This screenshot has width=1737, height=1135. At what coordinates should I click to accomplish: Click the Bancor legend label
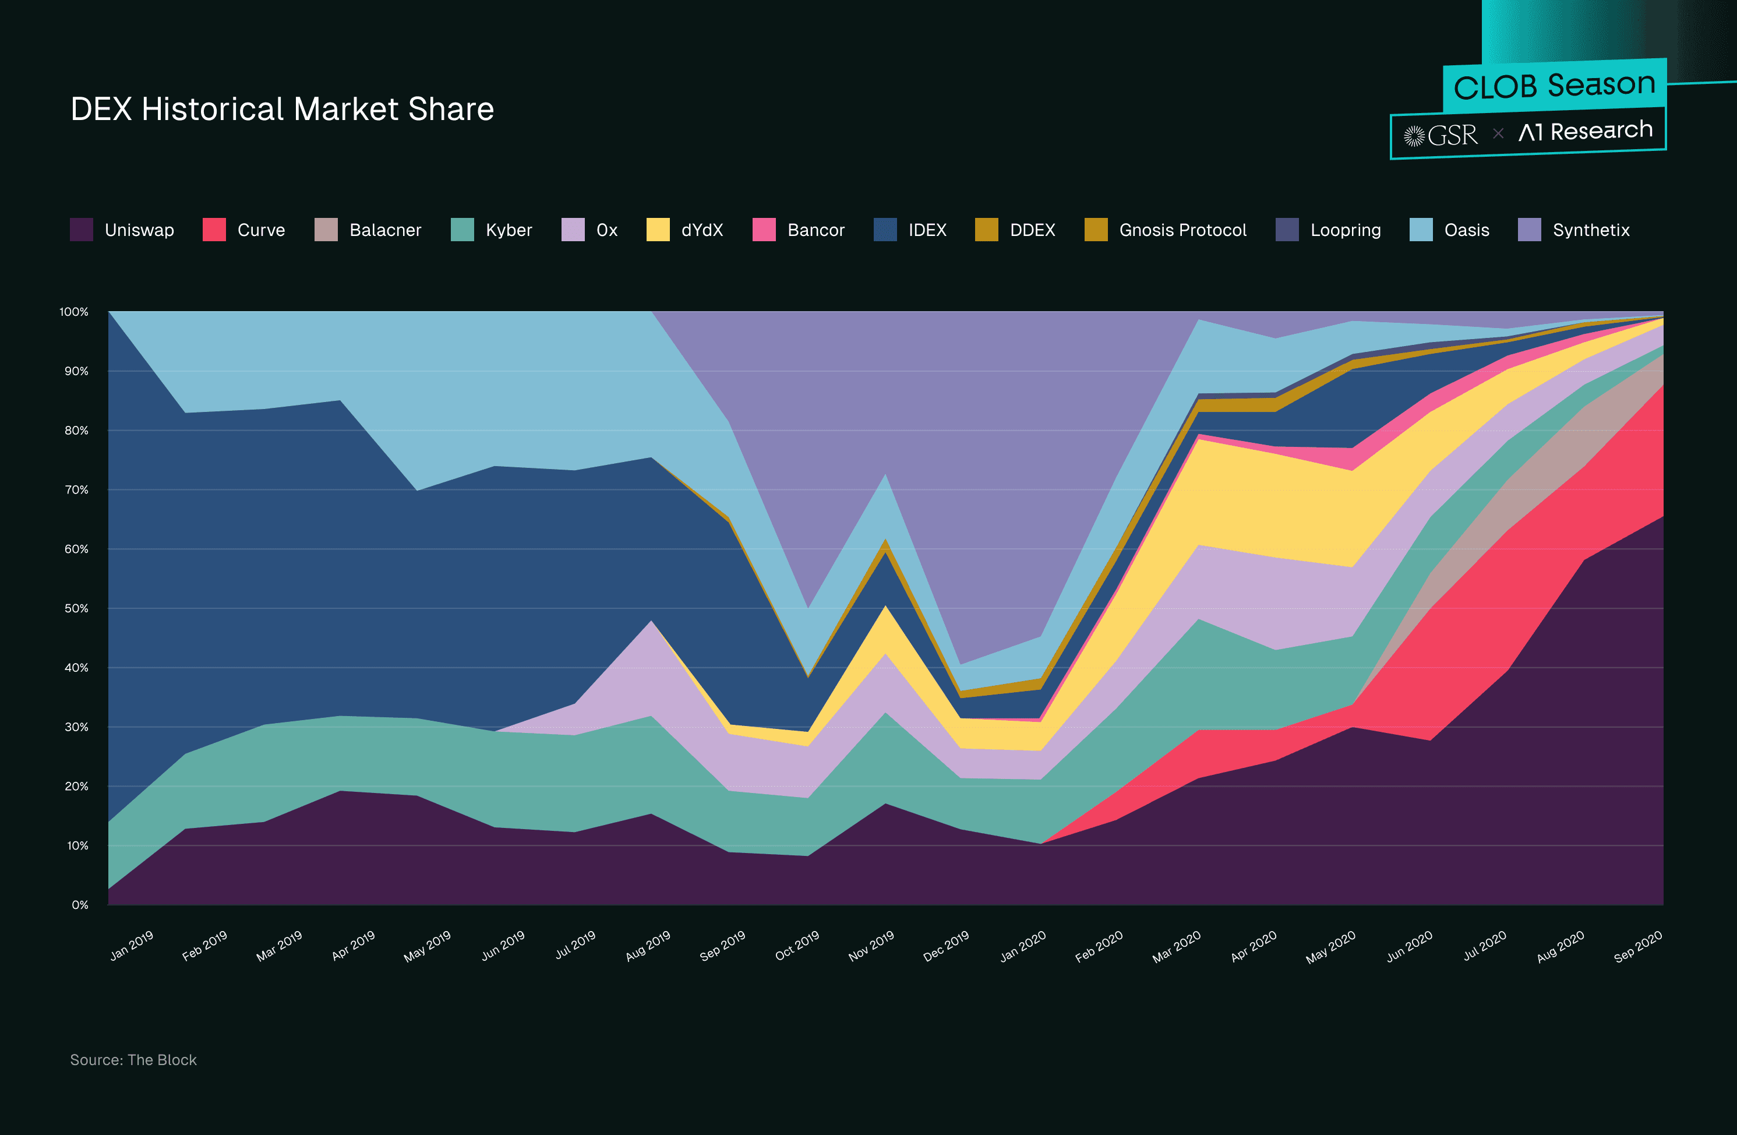(x=816, y=230)
